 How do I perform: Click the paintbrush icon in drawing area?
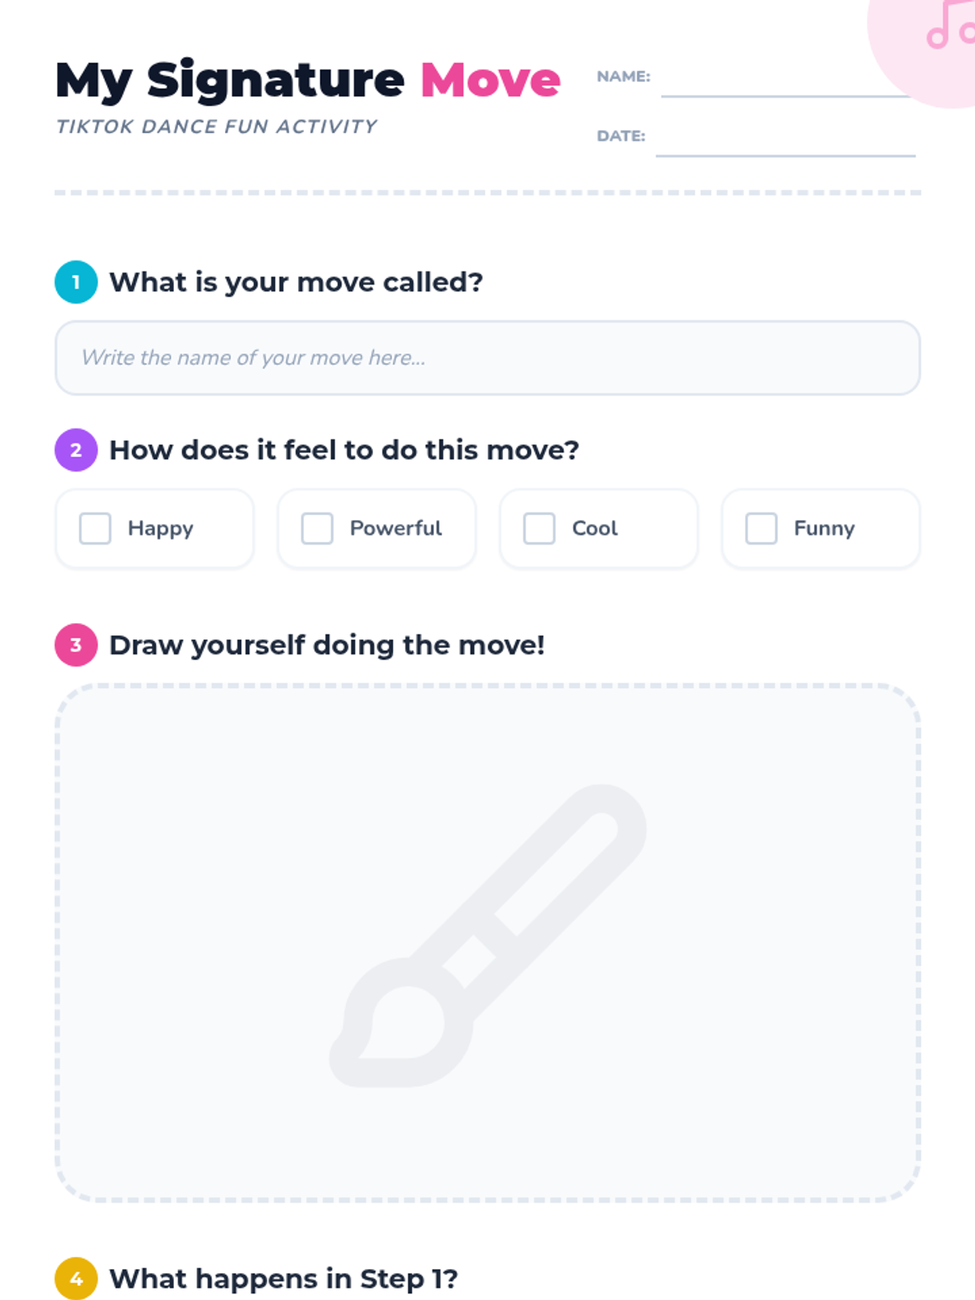click(487, 936)
